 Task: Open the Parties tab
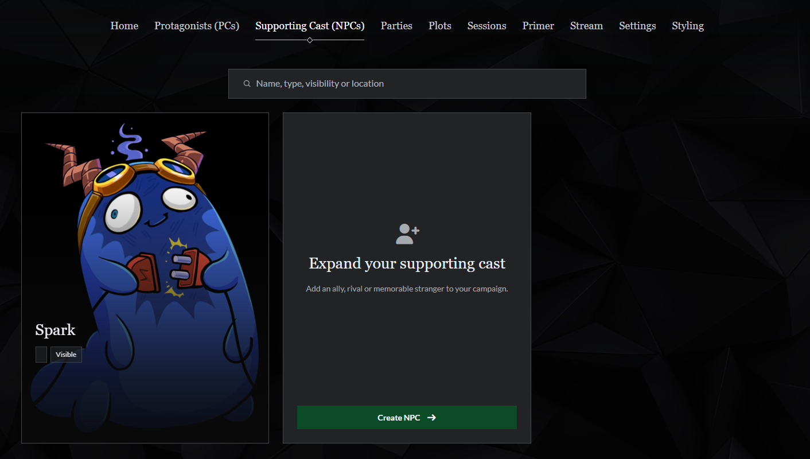[396, 26]
